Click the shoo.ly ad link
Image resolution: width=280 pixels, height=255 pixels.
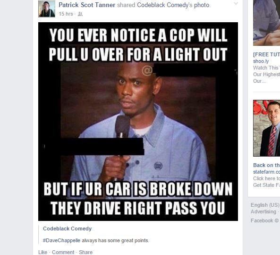coord(261,61)
